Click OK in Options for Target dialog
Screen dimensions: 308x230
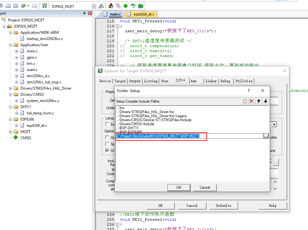(161, 206)
